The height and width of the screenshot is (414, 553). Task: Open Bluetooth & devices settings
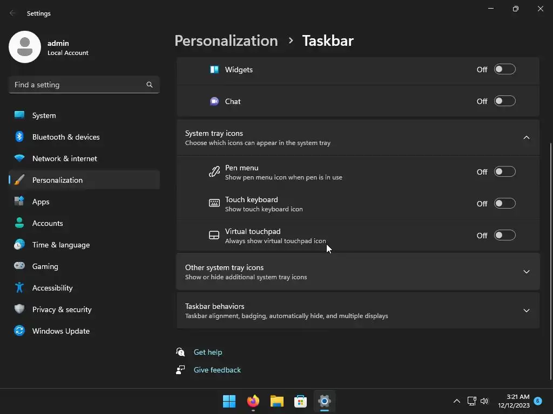tap(84, 136)
